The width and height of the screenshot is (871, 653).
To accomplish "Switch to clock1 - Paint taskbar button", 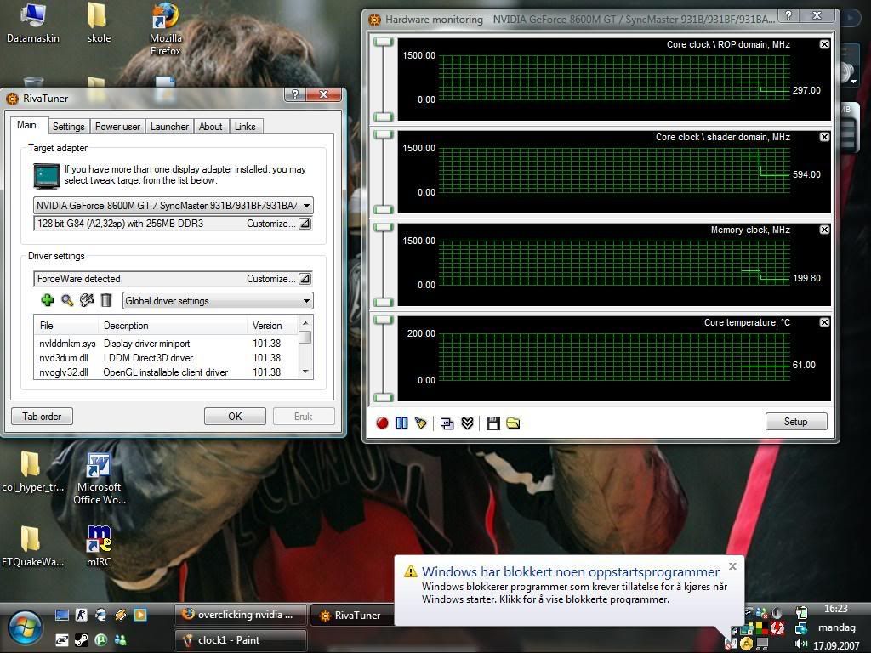I will (241, 640).
